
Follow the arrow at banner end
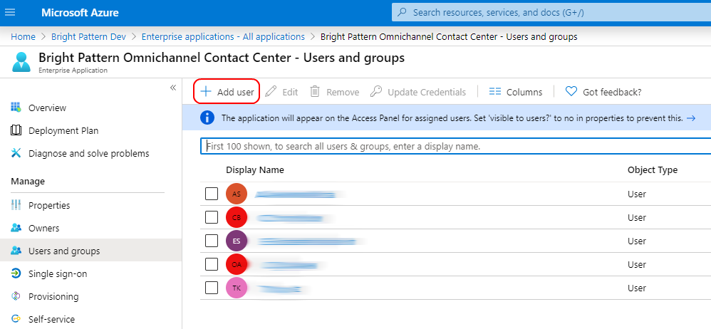[691, 118]
